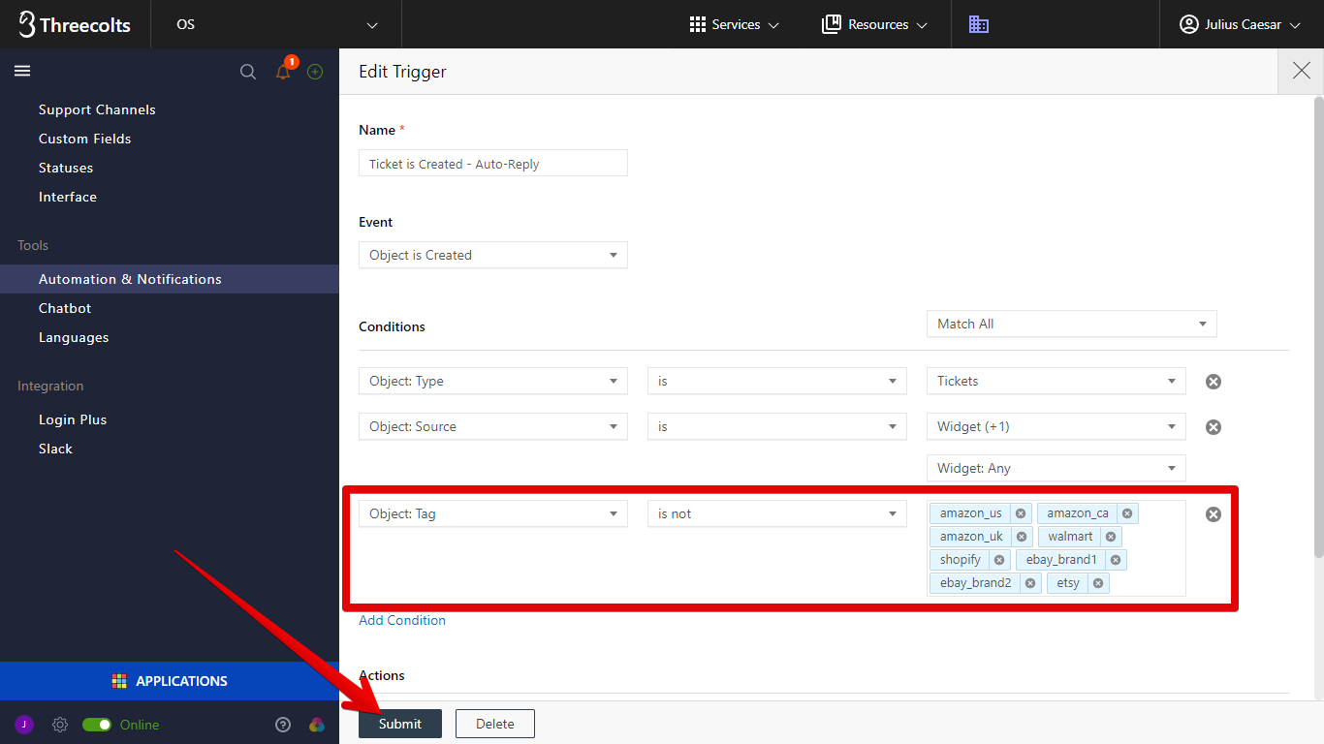Open the purple user avatar icon

(x=24, y=725)
